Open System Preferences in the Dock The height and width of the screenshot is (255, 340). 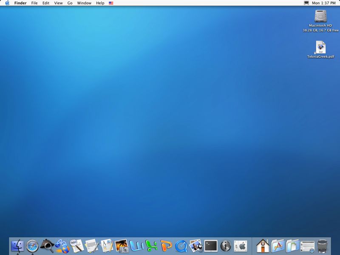tap(241, 245)
